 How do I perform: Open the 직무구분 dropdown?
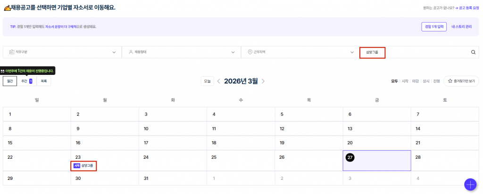[x=62, y=52]
